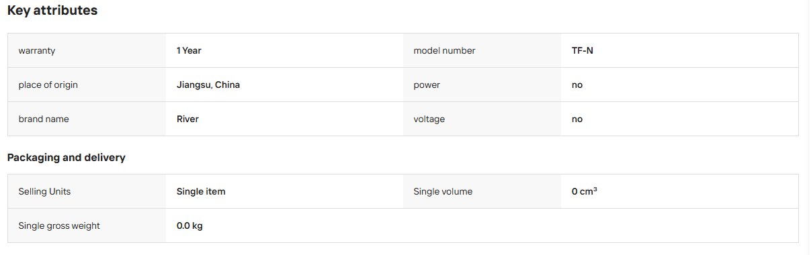Click the voltage value no
The width and height of the screenshot is (811, 255).
click(577, 119)
